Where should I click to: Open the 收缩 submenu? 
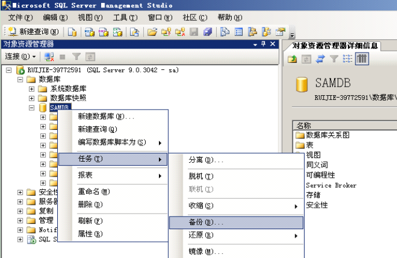[236, 206]
